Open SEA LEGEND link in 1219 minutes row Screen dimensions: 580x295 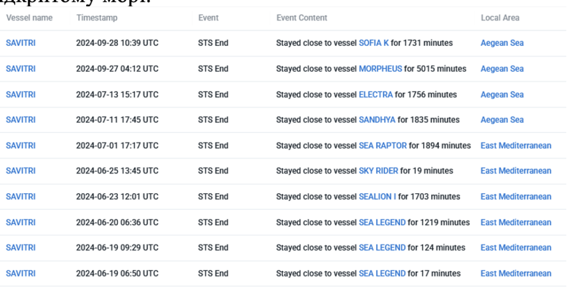[x=382, y=222]
